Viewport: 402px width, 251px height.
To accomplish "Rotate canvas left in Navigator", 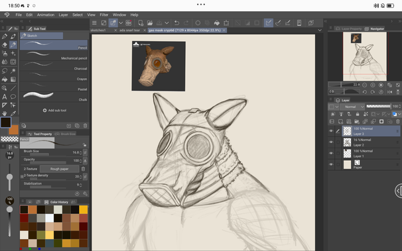I will (x=364, y=92).
